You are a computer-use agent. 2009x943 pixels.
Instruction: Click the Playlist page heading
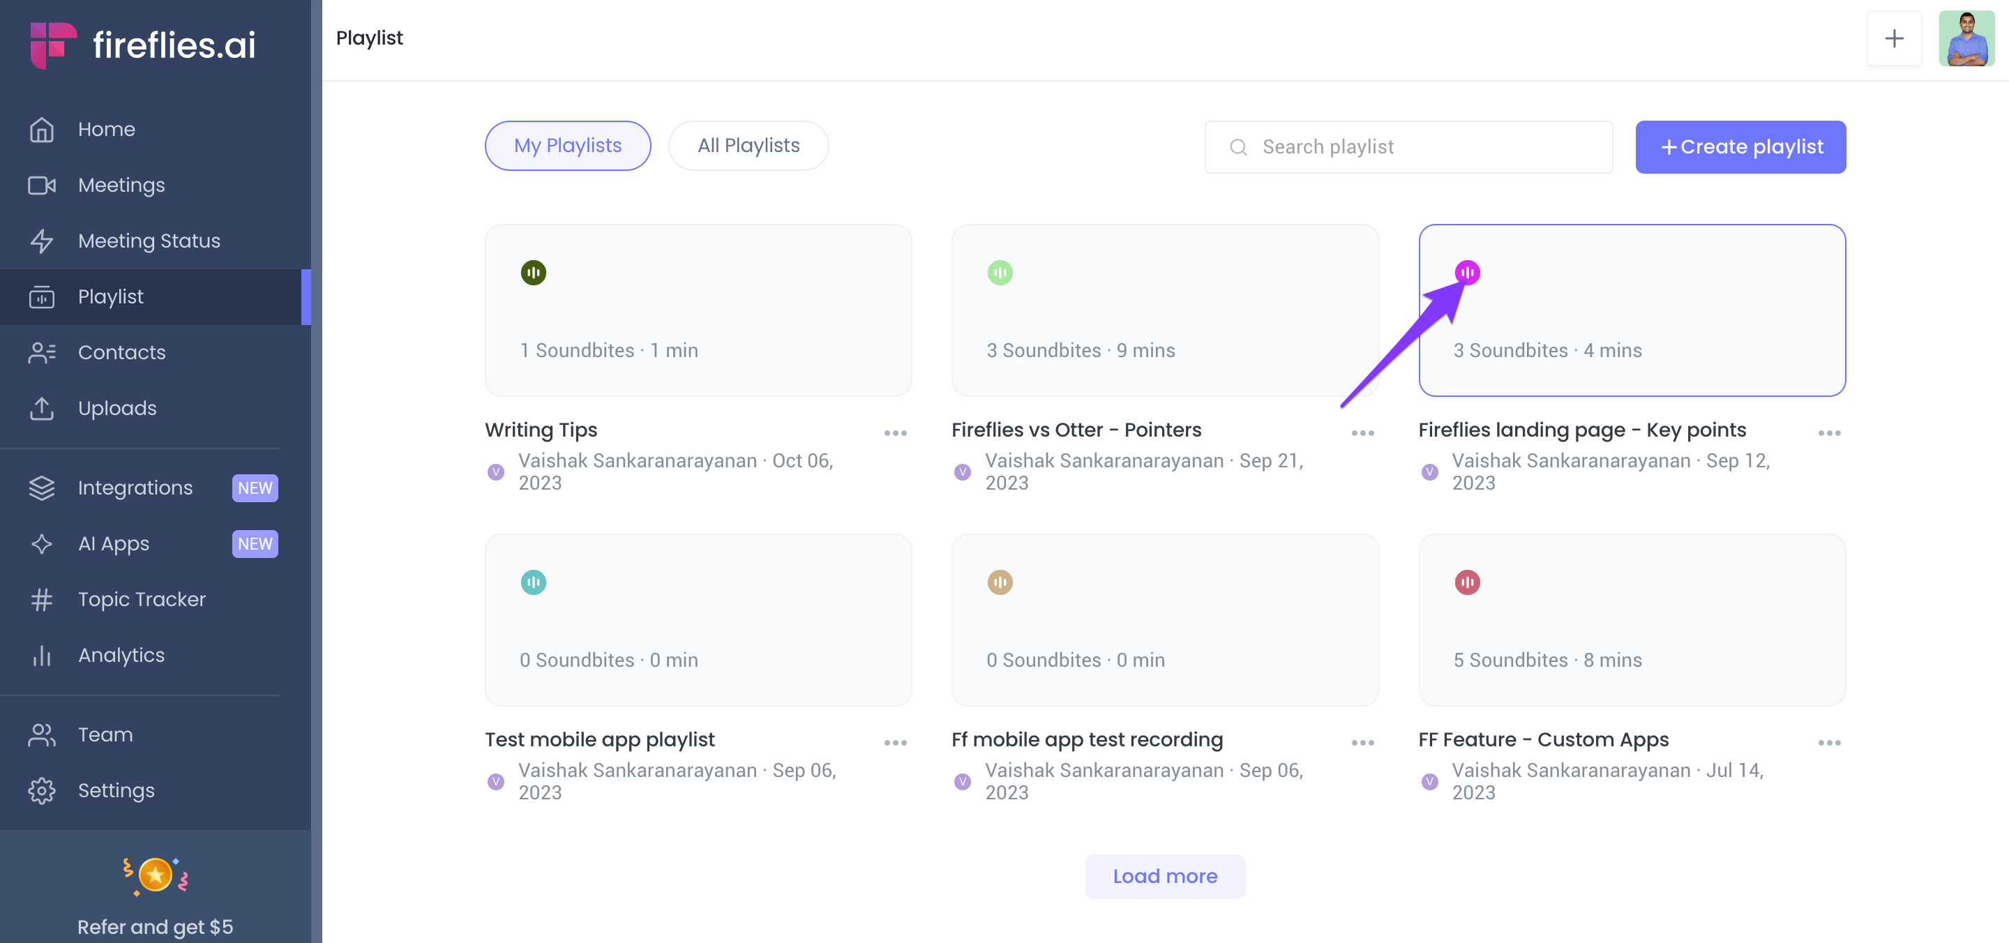click(x=369, y=38)
